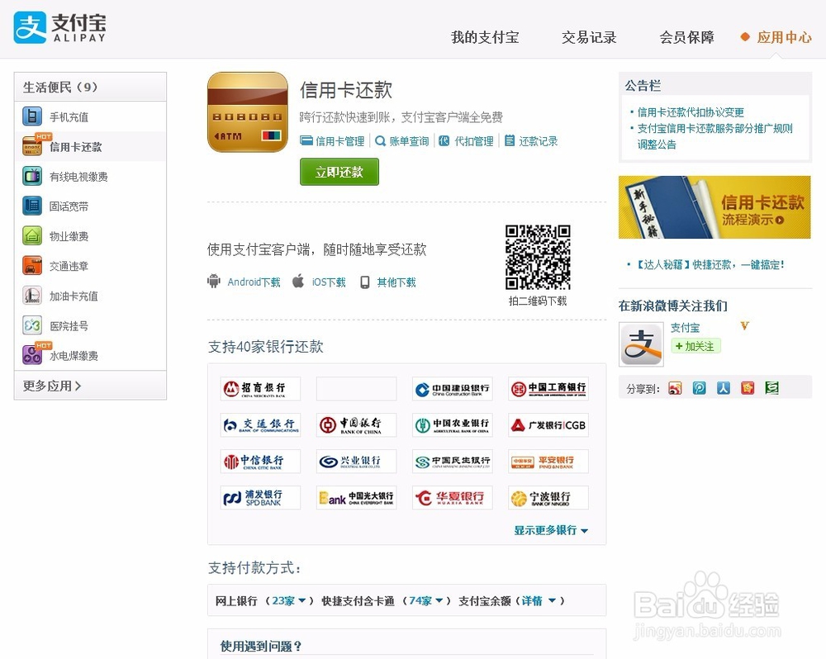This screenshot has height=659, width=826.
Task: Select 中国工商银行 bank logo
Action: [548, 389]
